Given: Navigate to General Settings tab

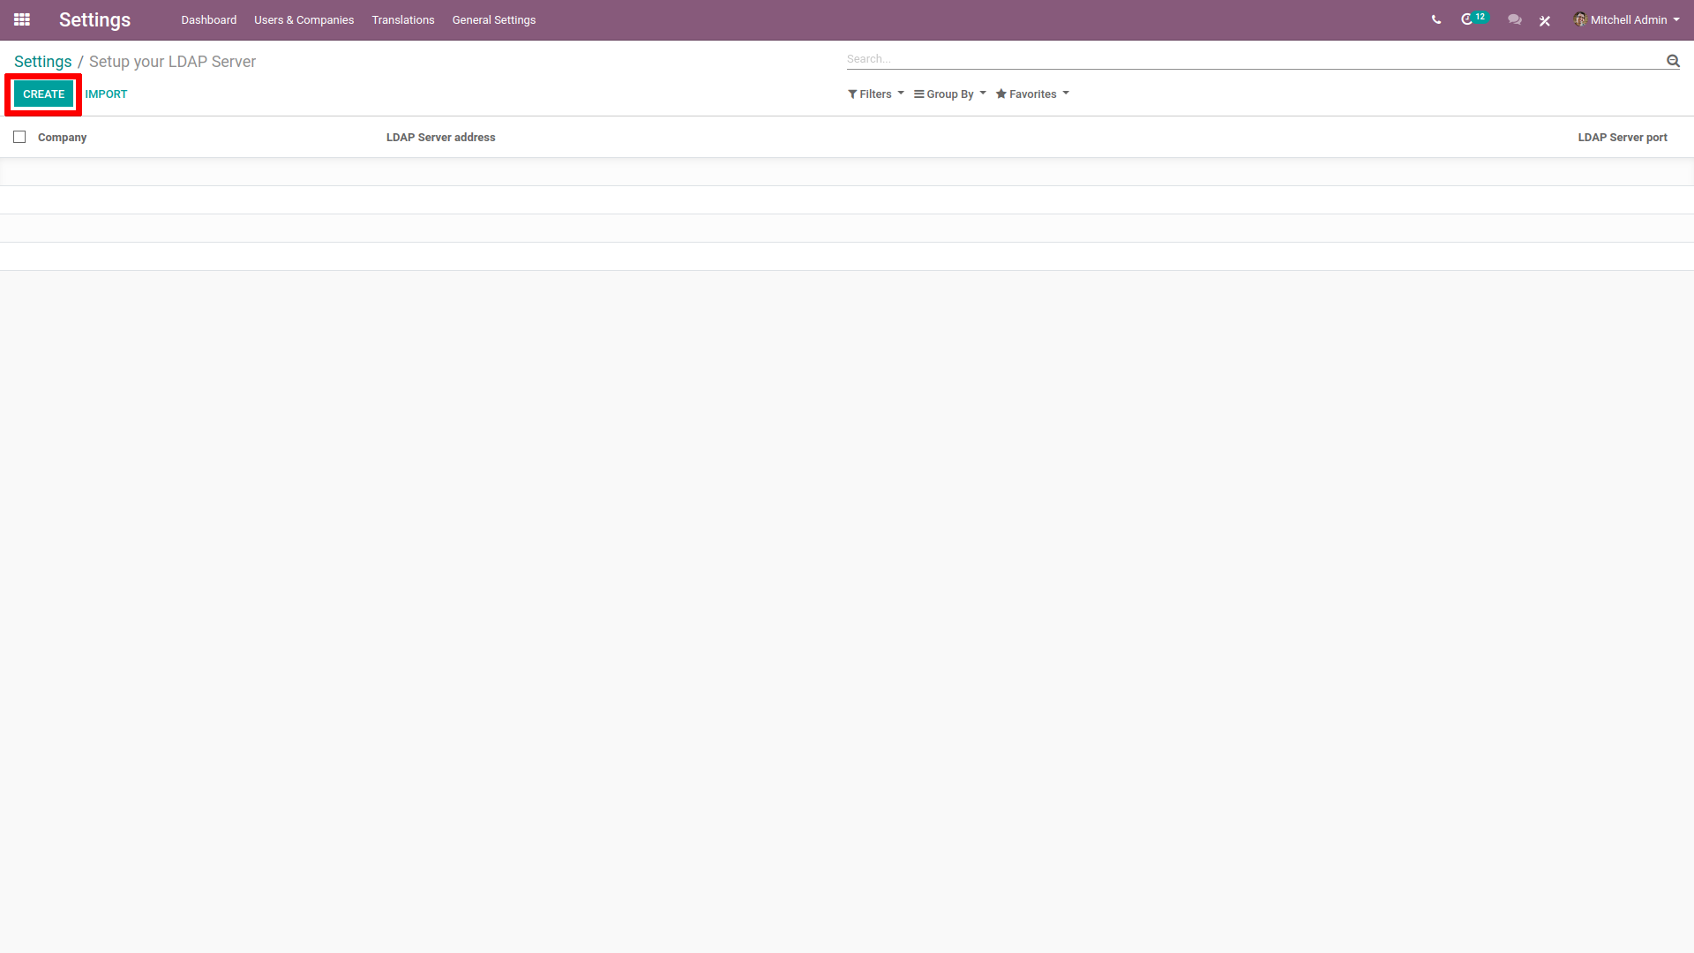Looking at the screenshot, I should [492, 19].
